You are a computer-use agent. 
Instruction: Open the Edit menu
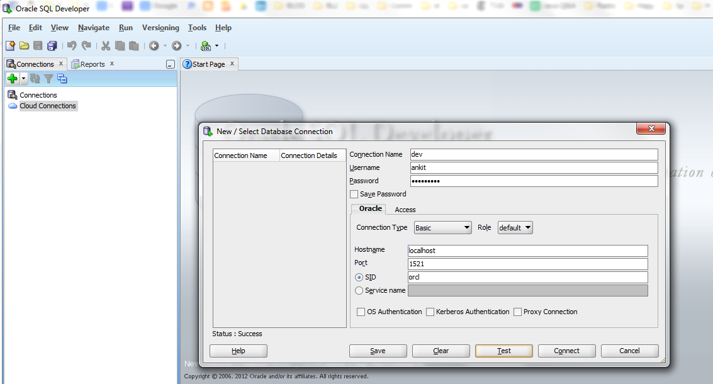[35, 28]
